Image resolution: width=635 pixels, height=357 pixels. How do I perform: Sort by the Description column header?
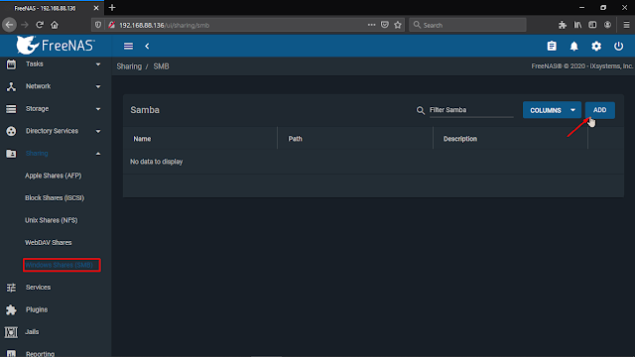click(x=460, y=139)
